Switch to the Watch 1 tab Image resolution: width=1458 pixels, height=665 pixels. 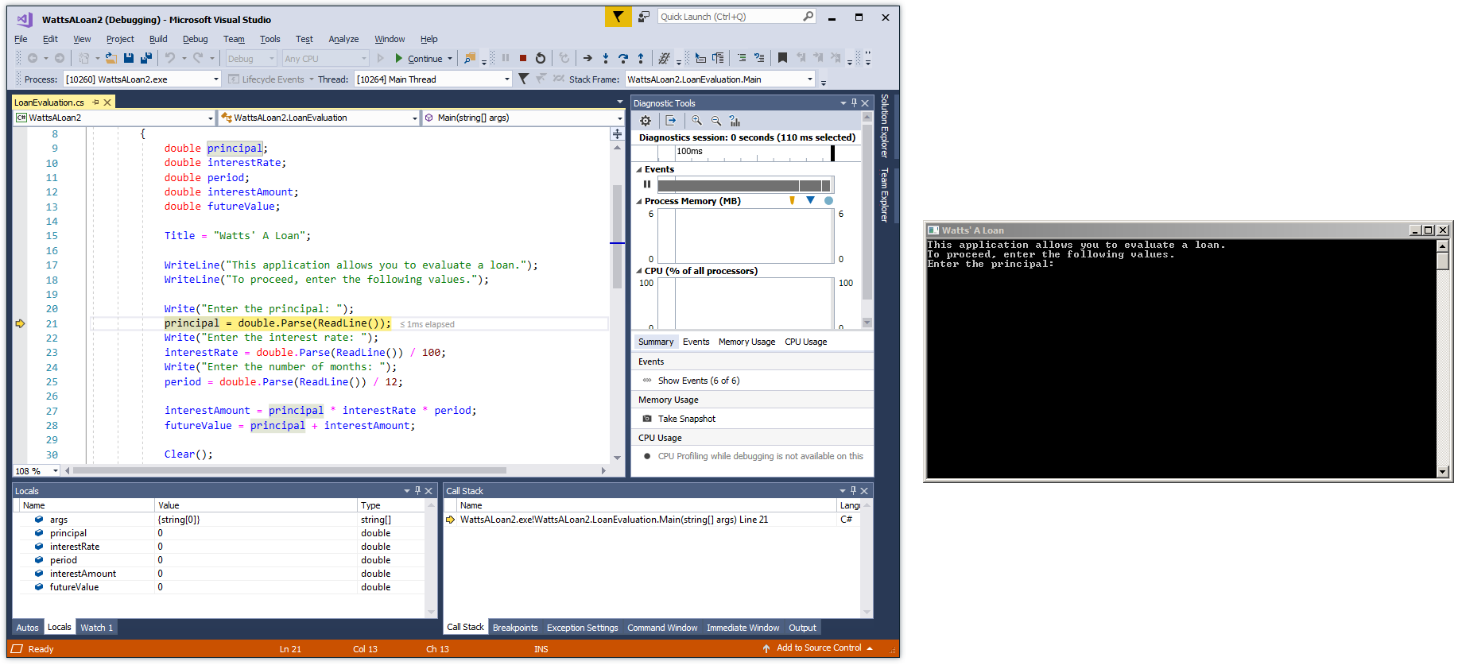click(x=96, y=628)
